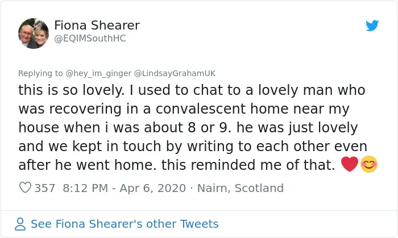Click the smiling blush emoji in the tweet
Screen dimensions: 398x238
click(x=369, y=164)
